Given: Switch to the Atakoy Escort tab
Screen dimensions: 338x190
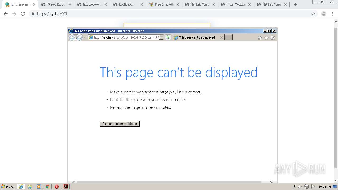Looking at the screenshot, I should 56,4.
